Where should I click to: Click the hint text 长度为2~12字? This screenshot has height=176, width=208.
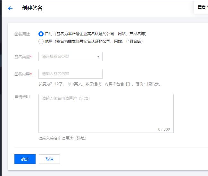click(x=50, y=84)
